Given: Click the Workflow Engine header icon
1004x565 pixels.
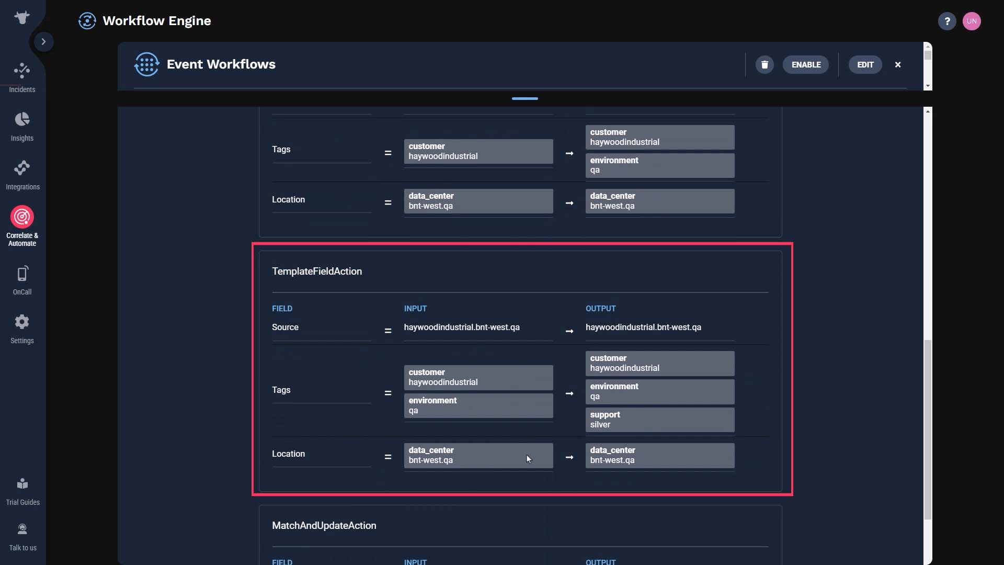Looking at the screenshot, I should pos(87,21).
